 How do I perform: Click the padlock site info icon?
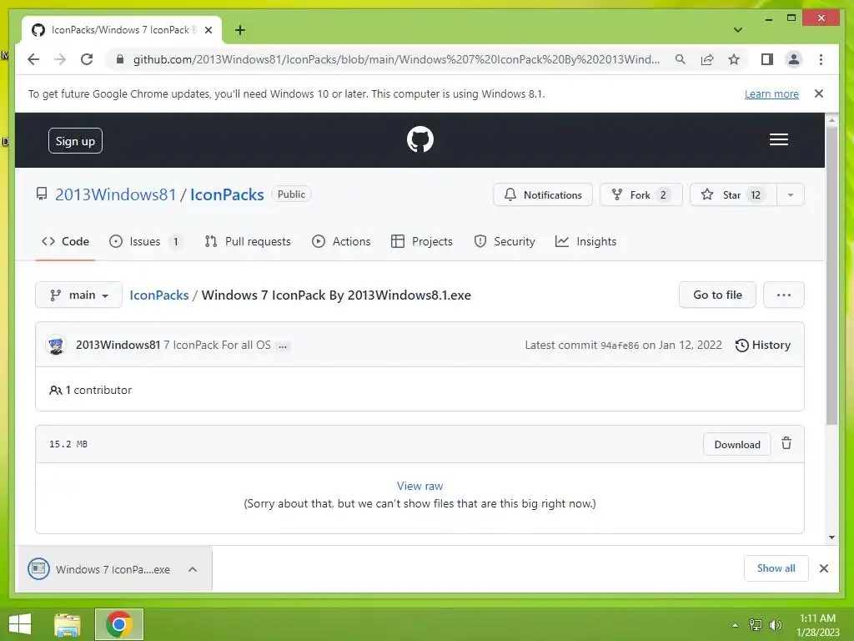point(120,59)
